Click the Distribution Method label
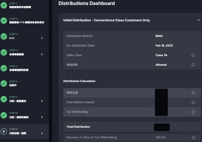 point(79,36)
